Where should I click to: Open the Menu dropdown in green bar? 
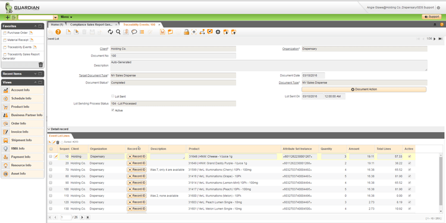66,17
